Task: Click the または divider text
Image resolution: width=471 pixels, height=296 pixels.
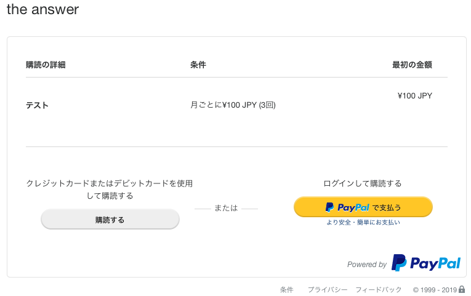Action: tap(226, 208)
